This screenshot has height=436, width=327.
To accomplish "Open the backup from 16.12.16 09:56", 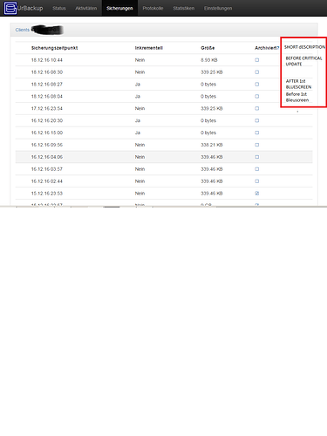I will 47,145.
